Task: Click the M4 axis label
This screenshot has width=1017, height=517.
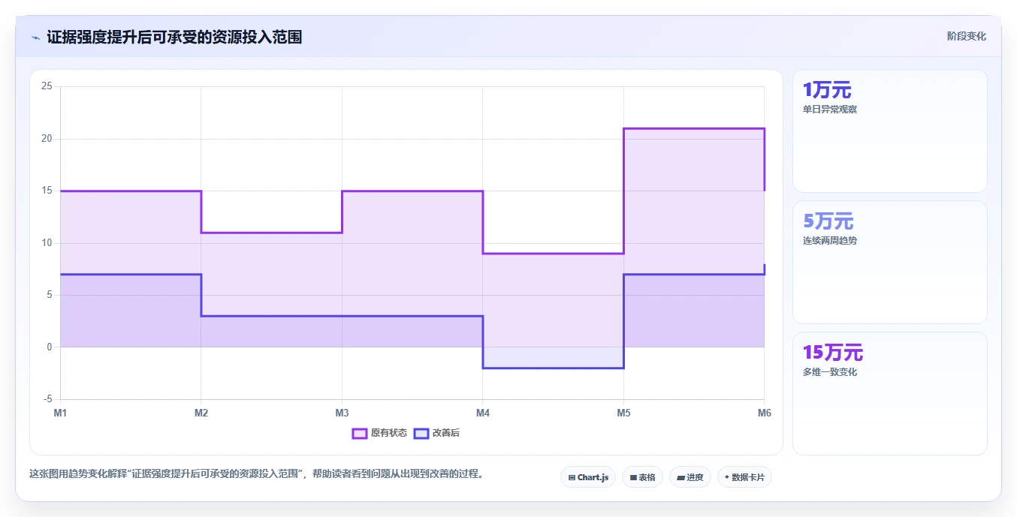Action: (482, 413)
